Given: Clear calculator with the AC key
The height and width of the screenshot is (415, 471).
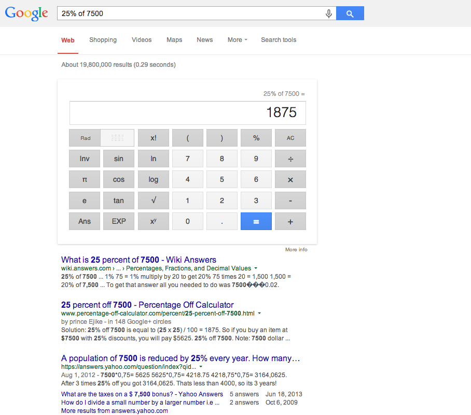Looking at the screenshot, I should point(290,138).
